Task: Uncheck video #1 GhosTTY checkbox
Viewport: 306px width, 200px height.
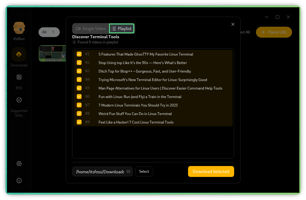Action: coord(79,54)
